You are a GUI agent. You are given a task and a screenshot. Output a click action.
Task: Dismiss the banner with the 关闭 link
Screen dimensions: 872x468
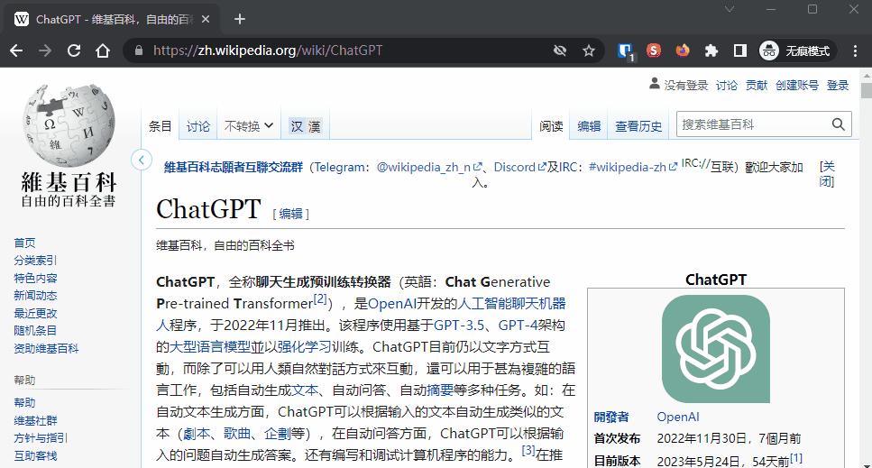pyautogui.click(x=827, y=174)
